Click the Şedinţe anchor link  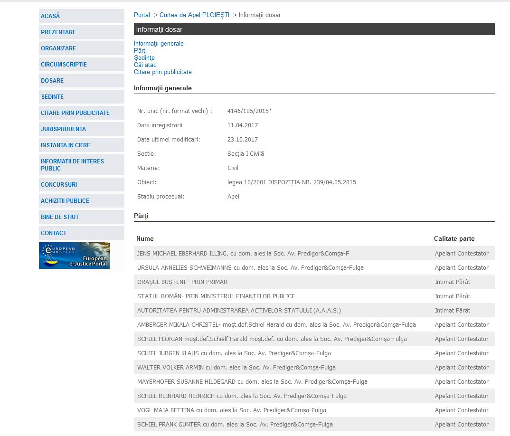tap(144, 58)
